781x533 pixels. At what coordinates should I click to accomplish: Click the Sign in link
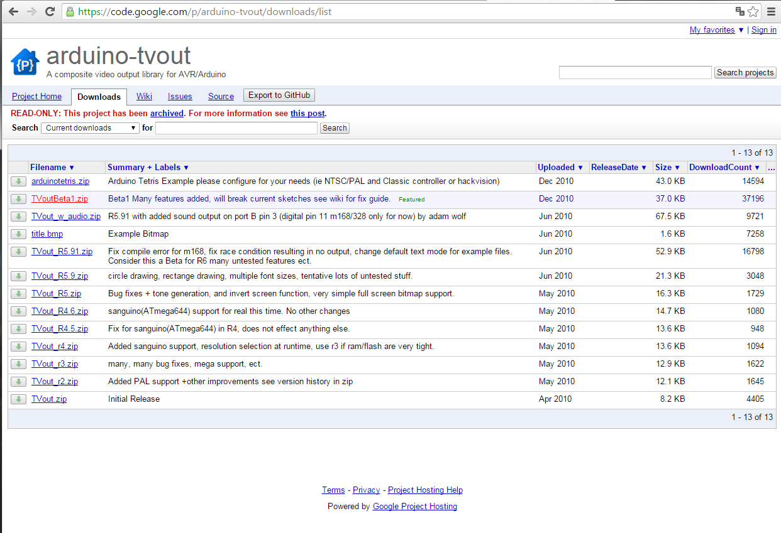coord(764,30)
